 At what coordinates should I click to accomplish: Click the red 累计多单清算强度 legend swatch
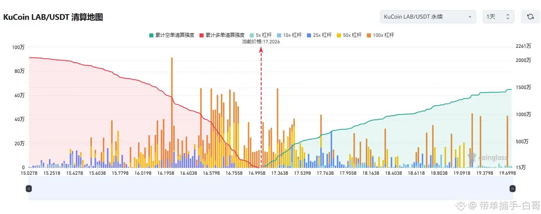201,35
